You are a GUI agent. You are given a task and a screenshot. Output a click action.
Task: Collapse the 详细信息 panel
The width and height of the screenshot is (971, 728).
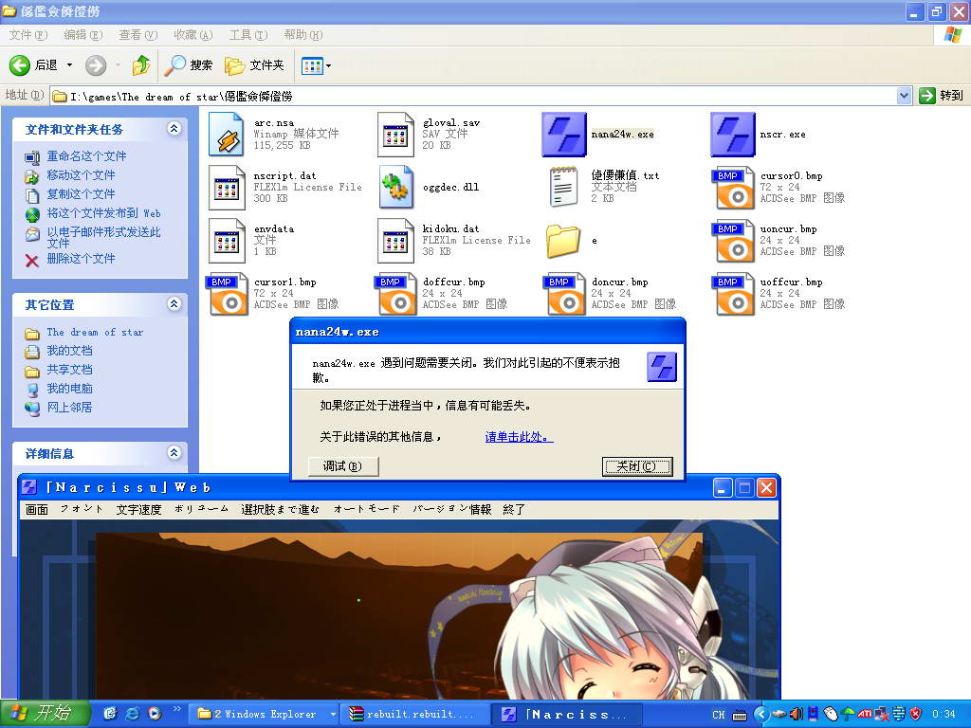click(174, 453)
